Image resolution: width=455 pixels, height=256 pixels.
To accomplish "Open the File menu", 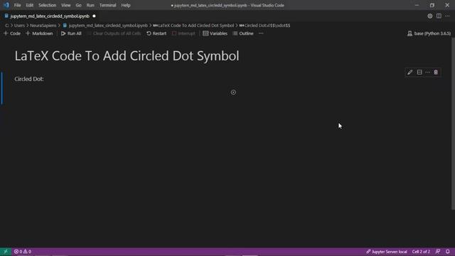I will 17,5.
